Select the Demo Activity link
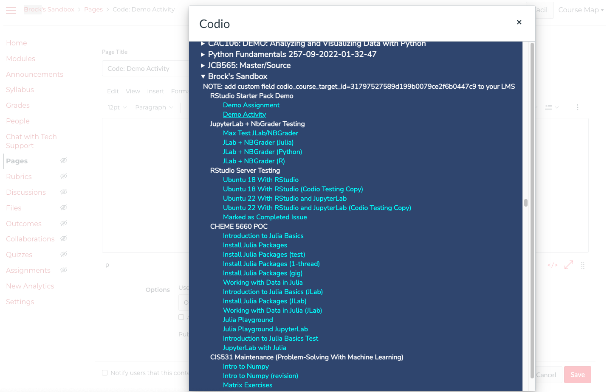The image size is (607, 392). [x=244, y=115]
